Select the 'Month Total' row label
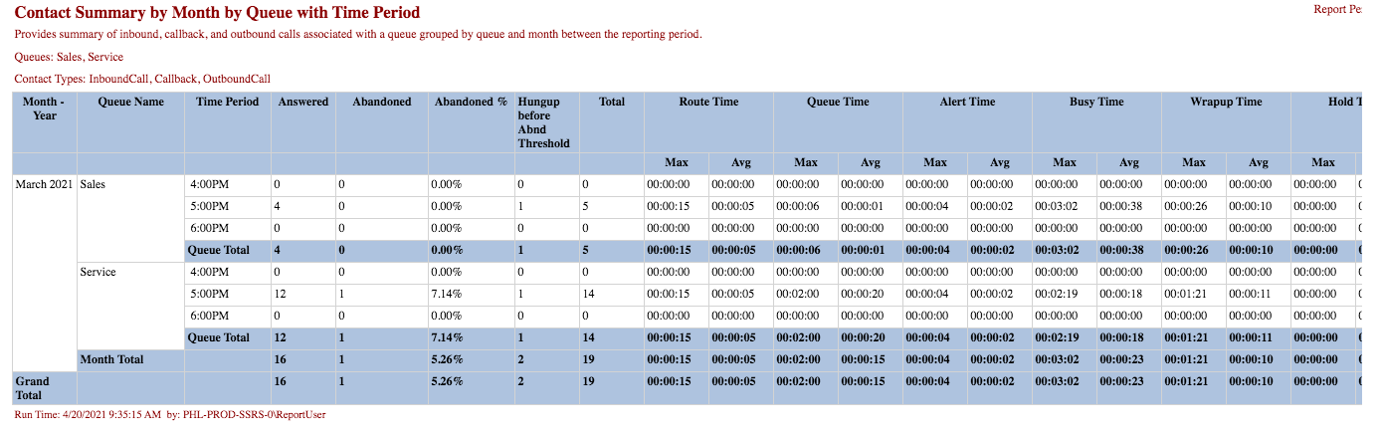This screenshot has height=436, width=1384. (111, 359)
